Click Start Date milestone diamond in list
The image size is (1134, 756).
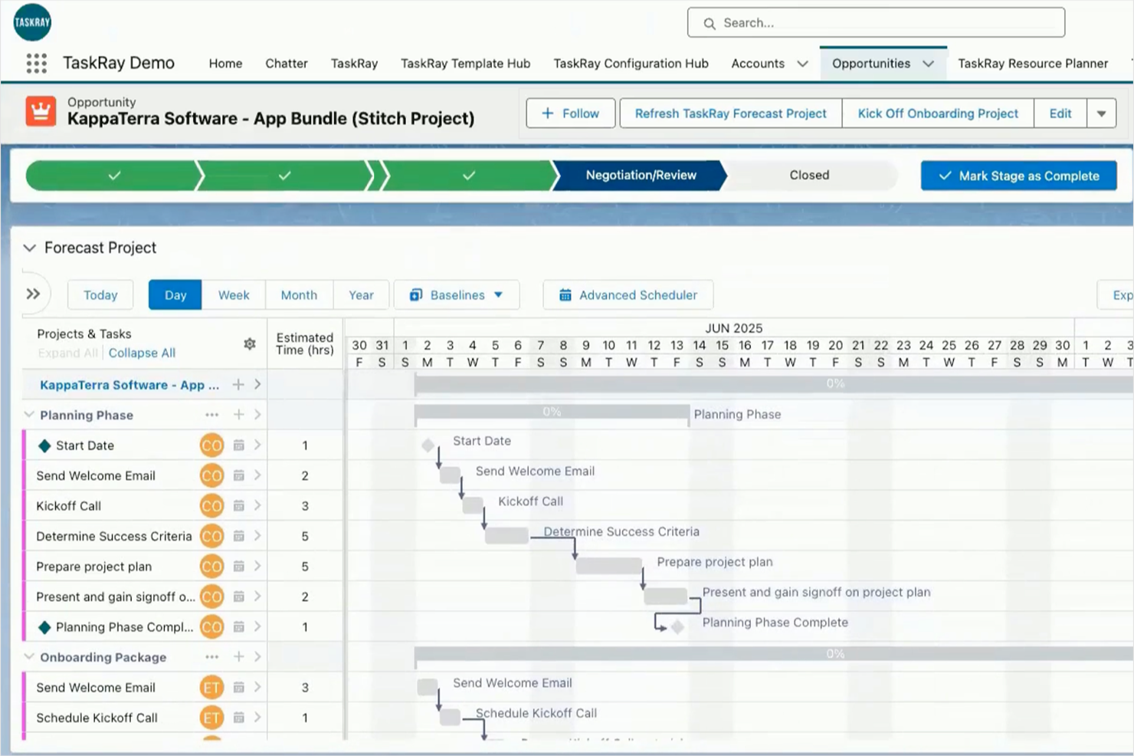pos(44,445)
